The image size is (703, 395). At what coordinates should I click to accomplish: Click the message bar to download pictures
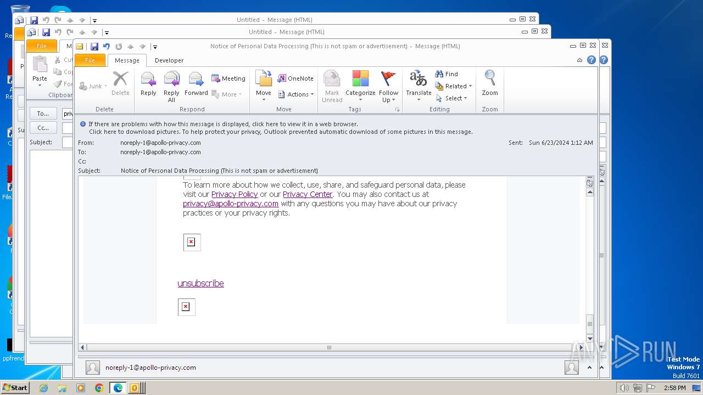(281, 132)
